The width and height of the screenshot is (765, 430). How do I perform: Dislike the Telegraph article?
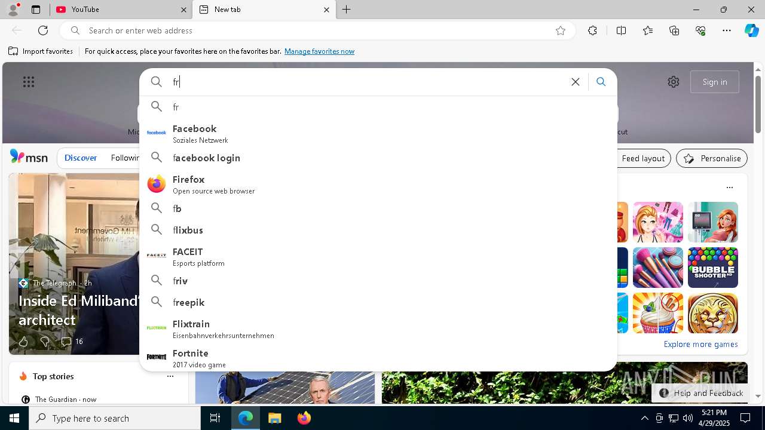point(45,342)
